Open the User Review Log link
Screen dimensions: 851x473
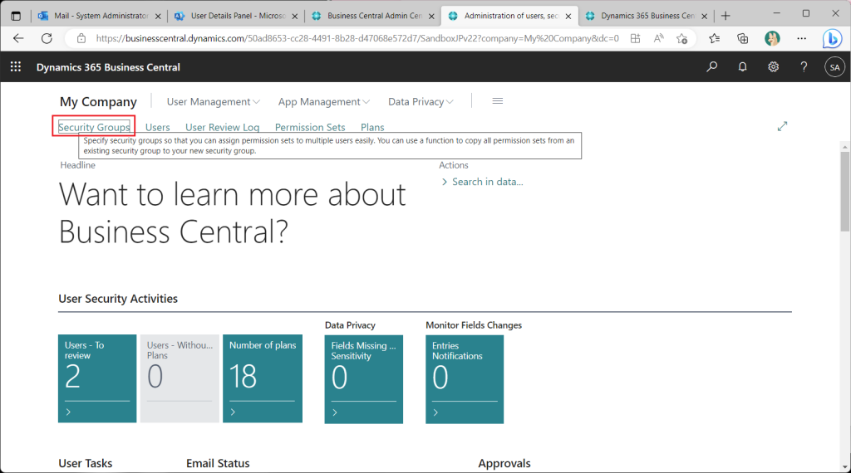(x=223, y=127)
